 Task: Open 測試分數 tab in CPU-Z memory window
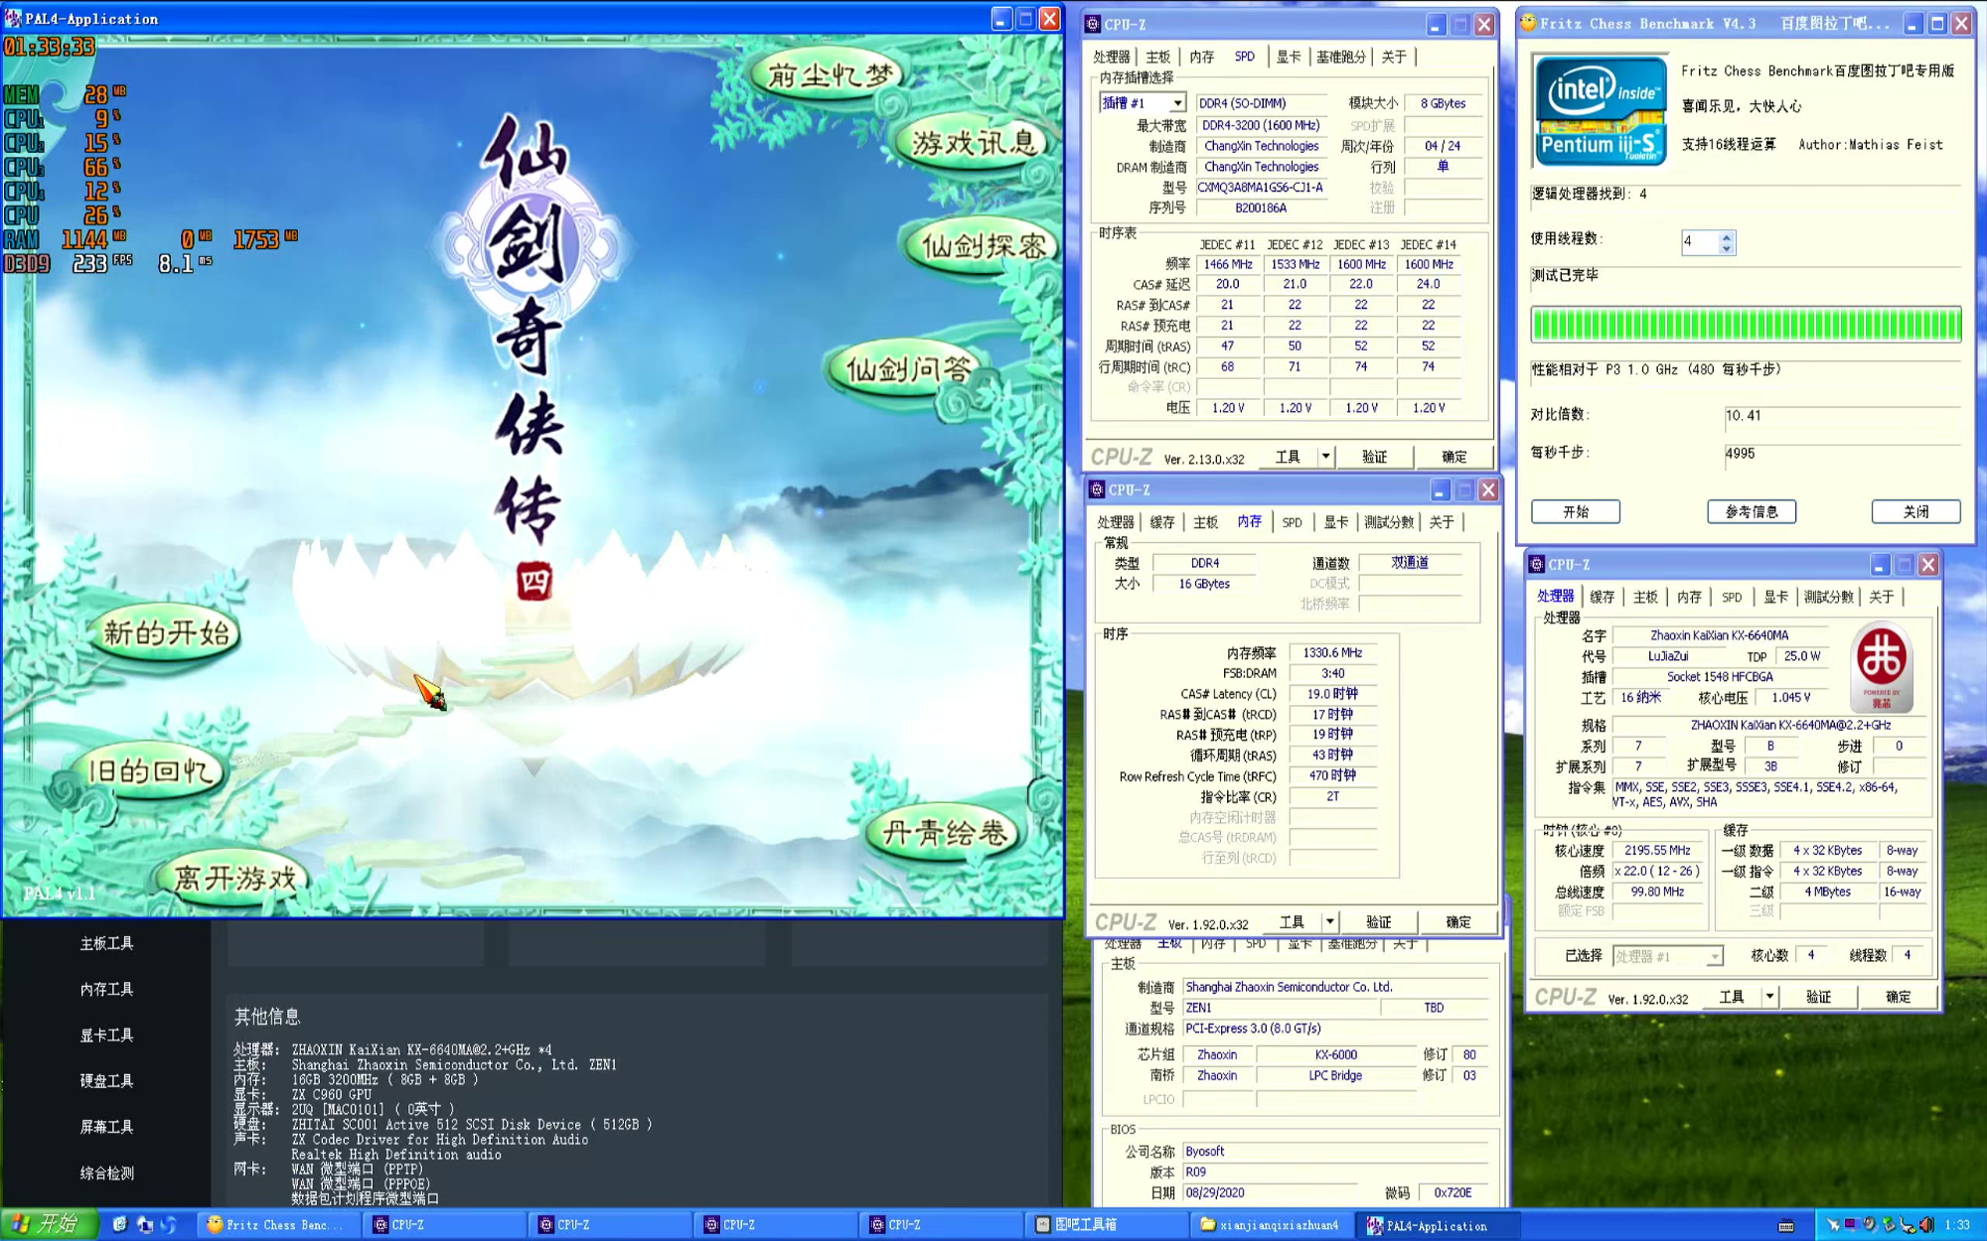[x=1389, y=522]
